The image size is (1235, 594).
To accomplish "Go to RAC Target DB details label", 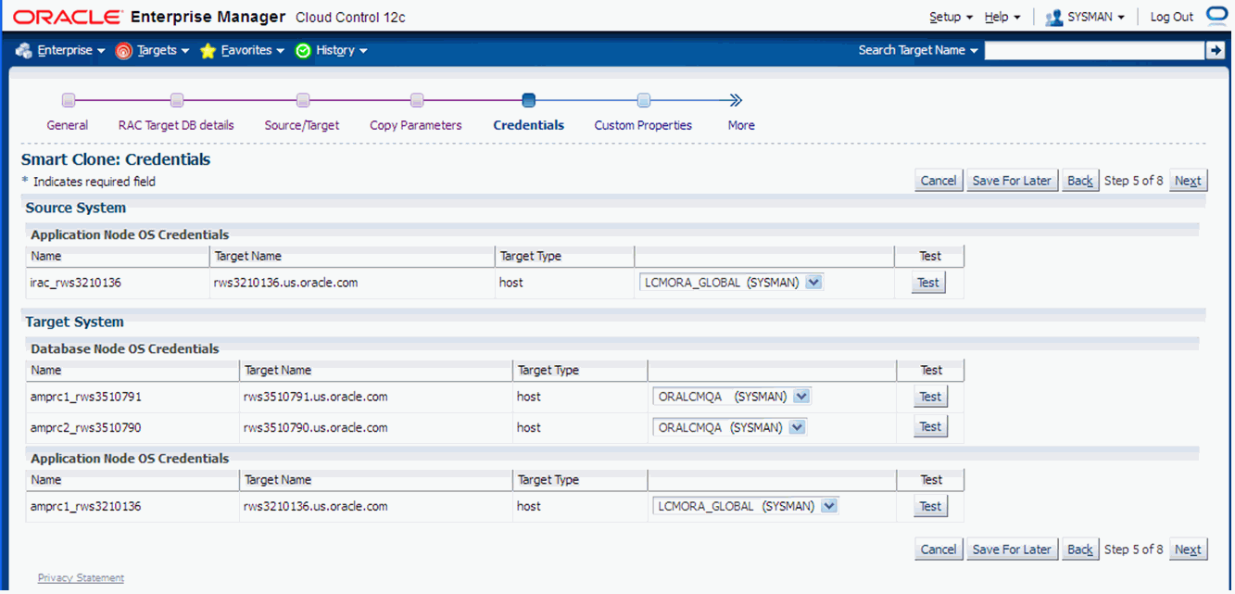I will point(176,125).
